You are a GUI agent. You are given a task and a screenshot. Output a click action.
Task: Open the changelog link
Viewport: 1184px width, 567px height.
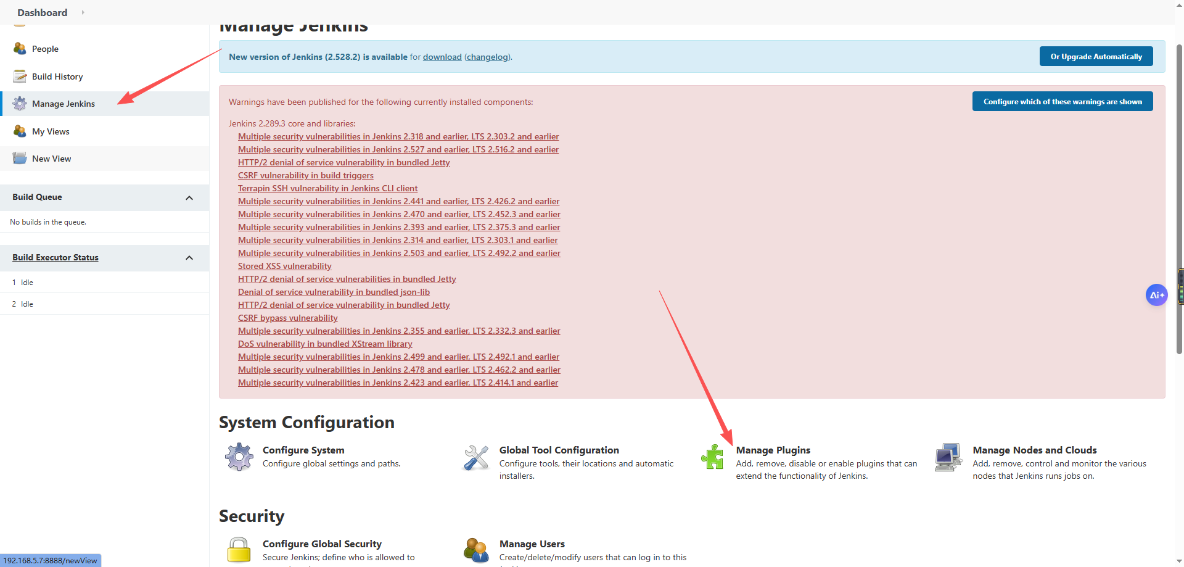coord(487,57)
